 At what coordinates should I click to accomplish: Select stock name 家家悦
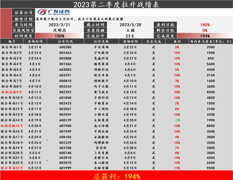[x=101, y=148]
